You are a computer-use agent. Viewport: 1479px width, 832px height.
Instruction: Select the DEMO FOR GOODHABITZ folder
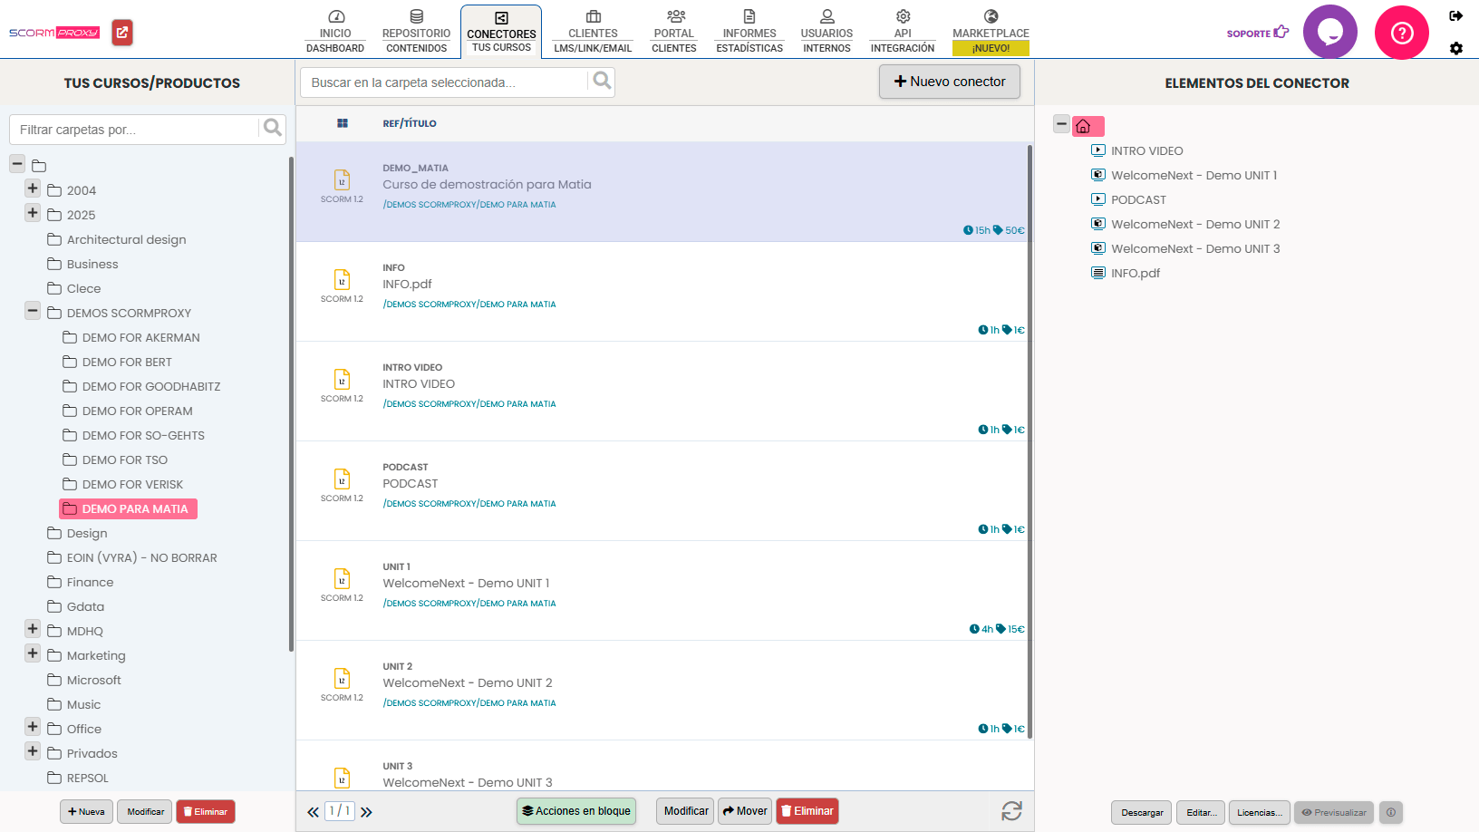tap(141, 386)
